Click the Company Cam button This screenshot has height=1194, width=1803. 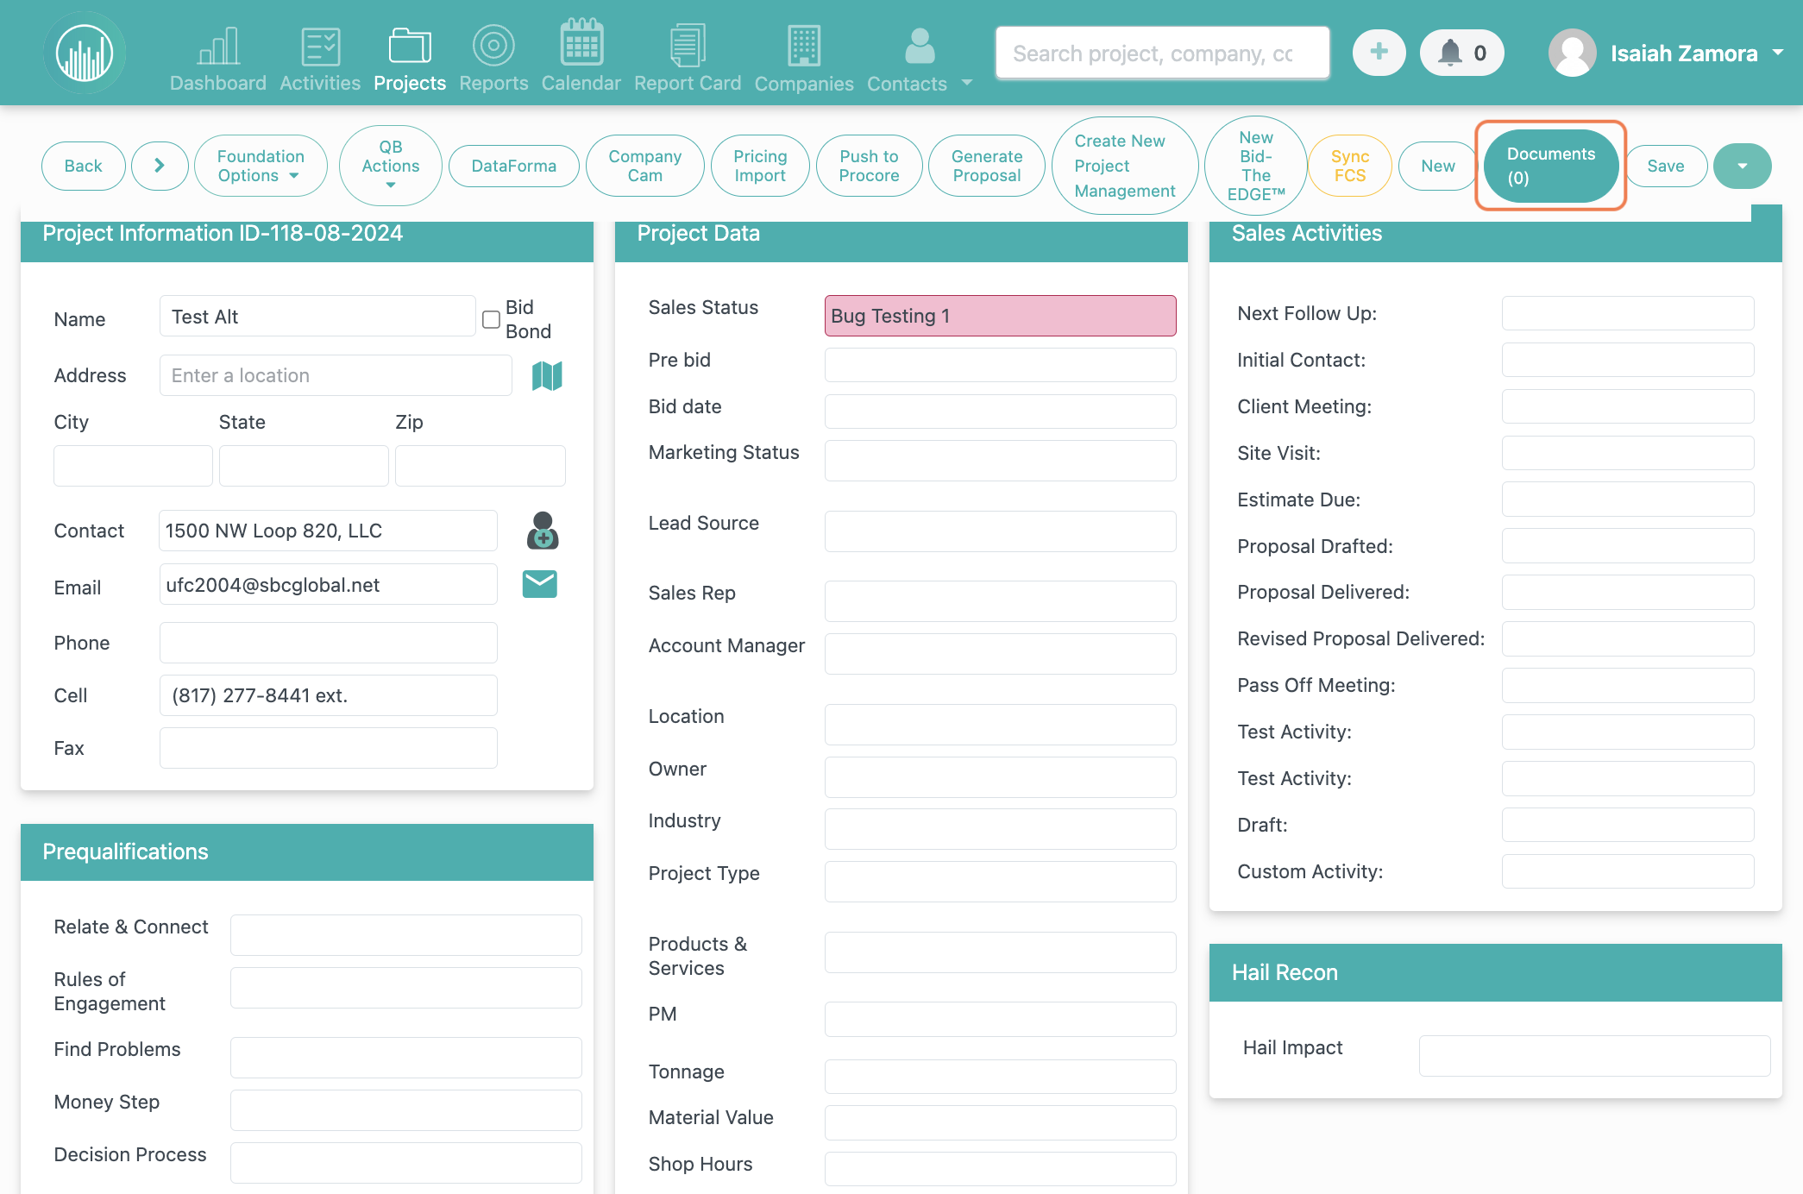pos(645,166)
